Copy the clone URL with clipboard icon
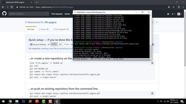This screenshot has width=186, height=104. (x=153, y=44)
